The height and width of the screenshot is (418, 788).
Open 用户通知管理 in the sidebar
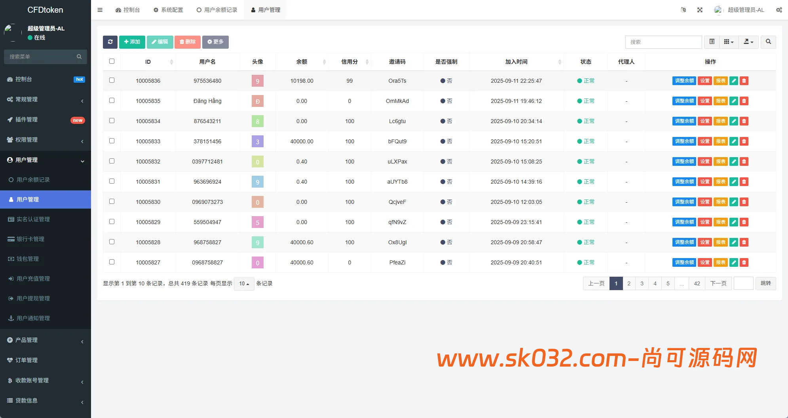[x=46, y=318]
